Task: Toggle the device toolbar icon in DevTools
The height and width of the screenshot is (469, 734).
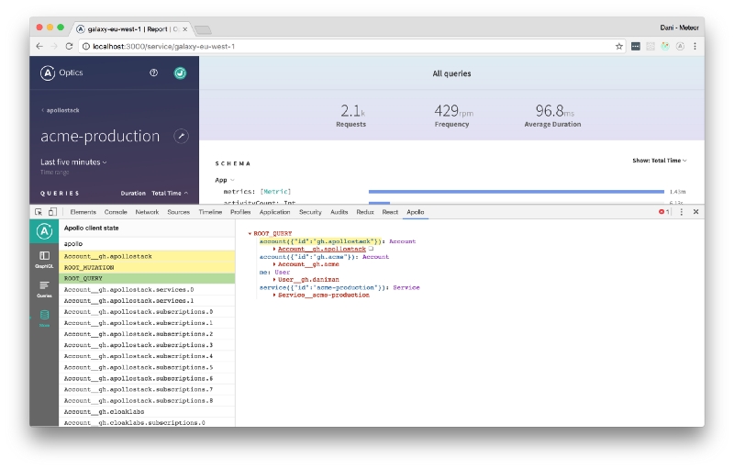Action: click(52, 212)
